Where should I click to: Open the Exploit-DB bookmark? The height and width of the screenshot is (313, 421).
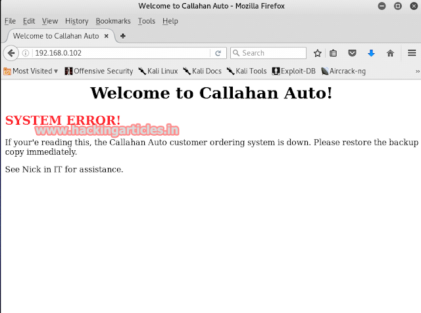click(293, 71)
